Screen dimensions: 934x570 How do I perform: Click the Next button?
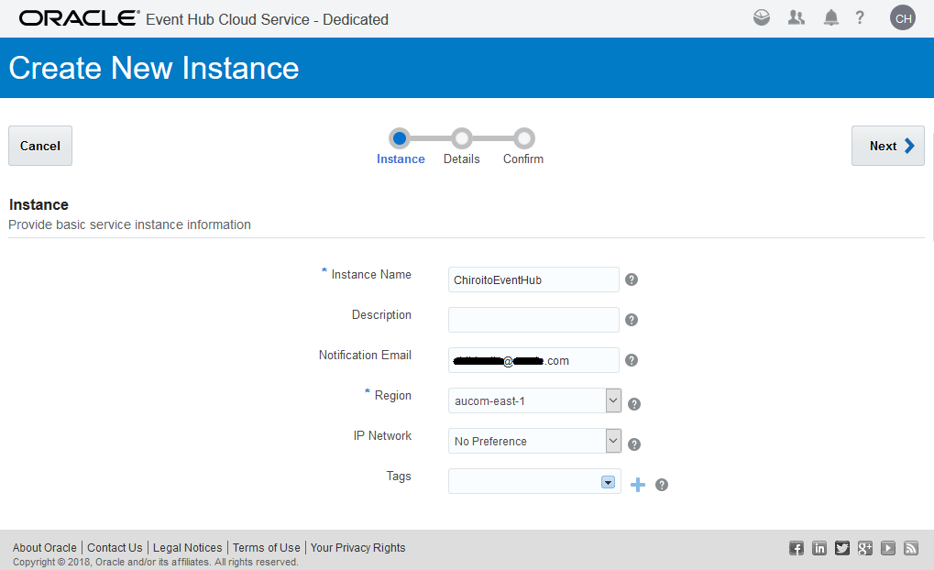click(x=887, y=146)
